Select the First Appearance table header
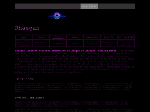The height and width of the screenshot is (112, 150). (58, 37)
